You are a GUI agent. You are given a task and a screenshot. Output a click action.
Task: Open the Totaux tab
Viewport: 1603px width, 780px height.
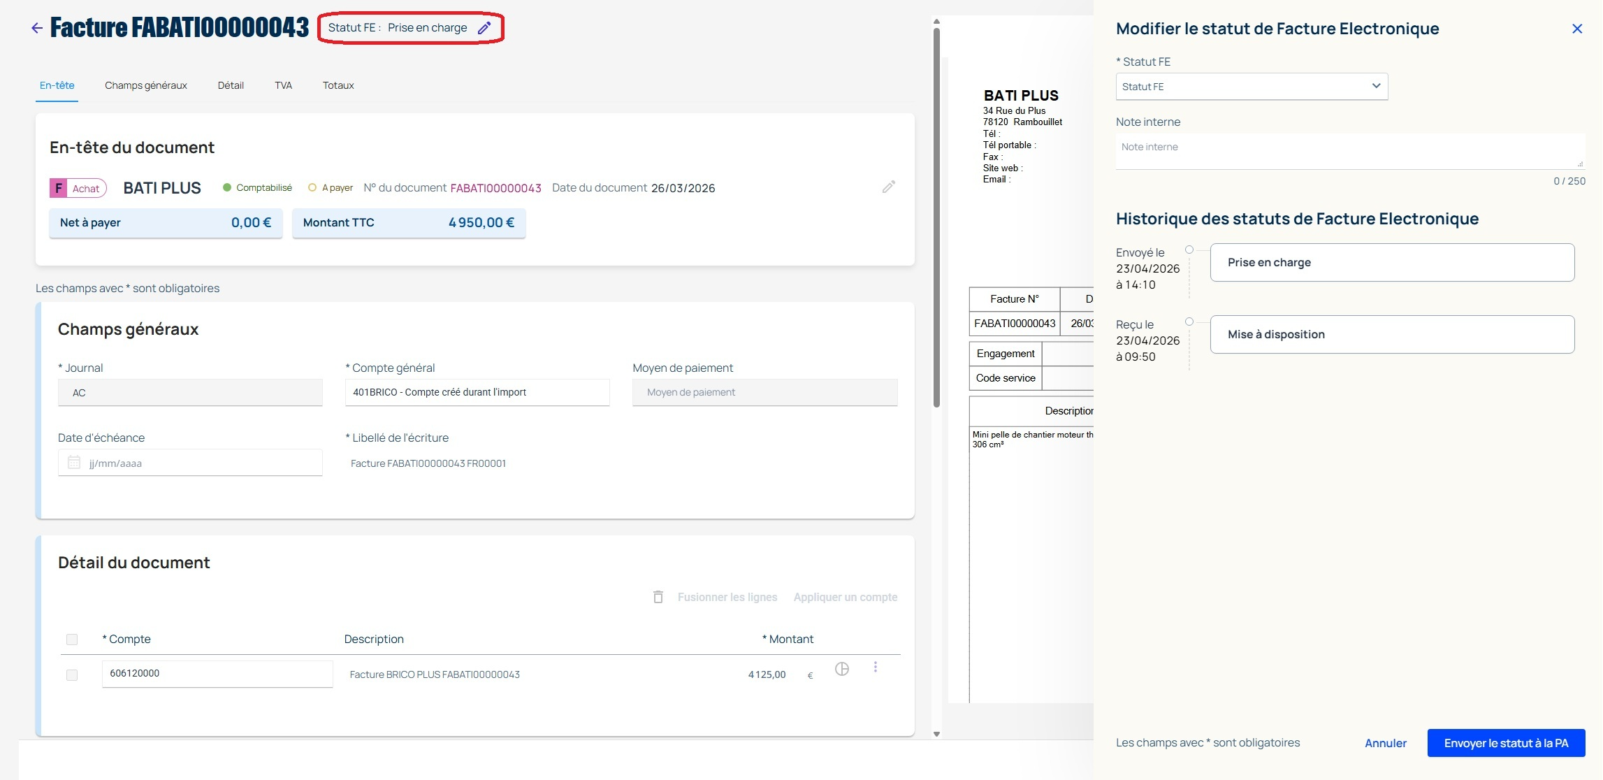338,85
